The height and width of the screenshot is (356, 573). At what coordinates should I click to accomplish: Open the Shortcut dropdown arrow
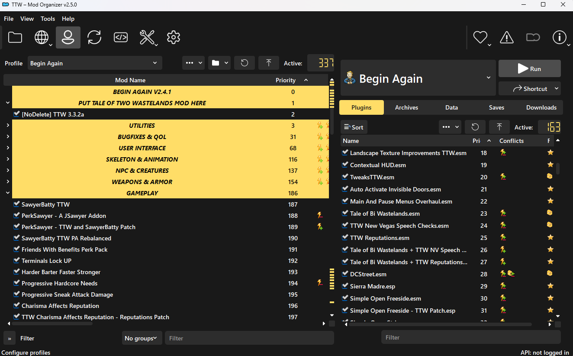(x=557, y=88)
